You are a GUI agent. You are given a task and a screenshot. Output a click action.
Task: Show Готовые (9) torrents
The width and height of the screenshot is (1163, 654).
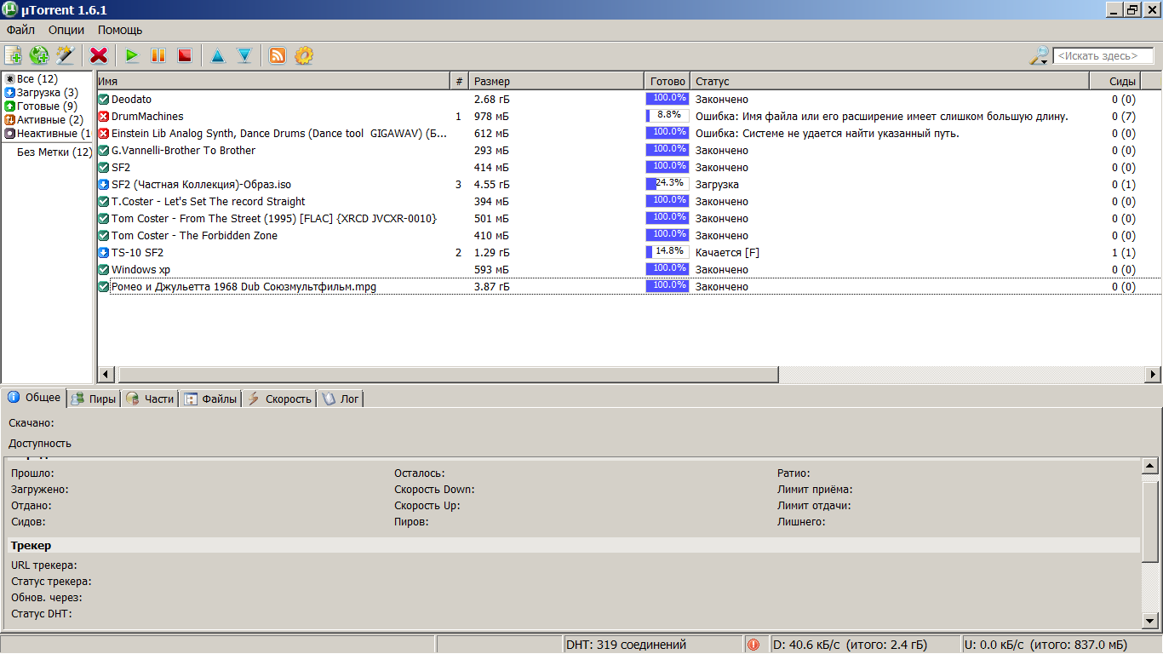point(41,106)
